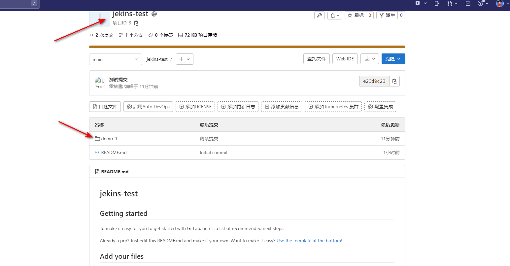Viewport: 510px width, 266px height.
Task: Click the 最后提交 column header
Action: [209, 125]
